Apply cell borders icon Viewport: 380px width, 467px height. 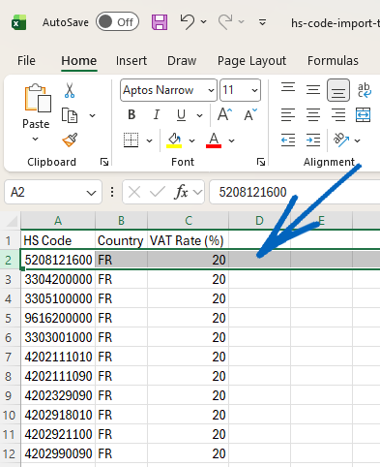(132, 140)
